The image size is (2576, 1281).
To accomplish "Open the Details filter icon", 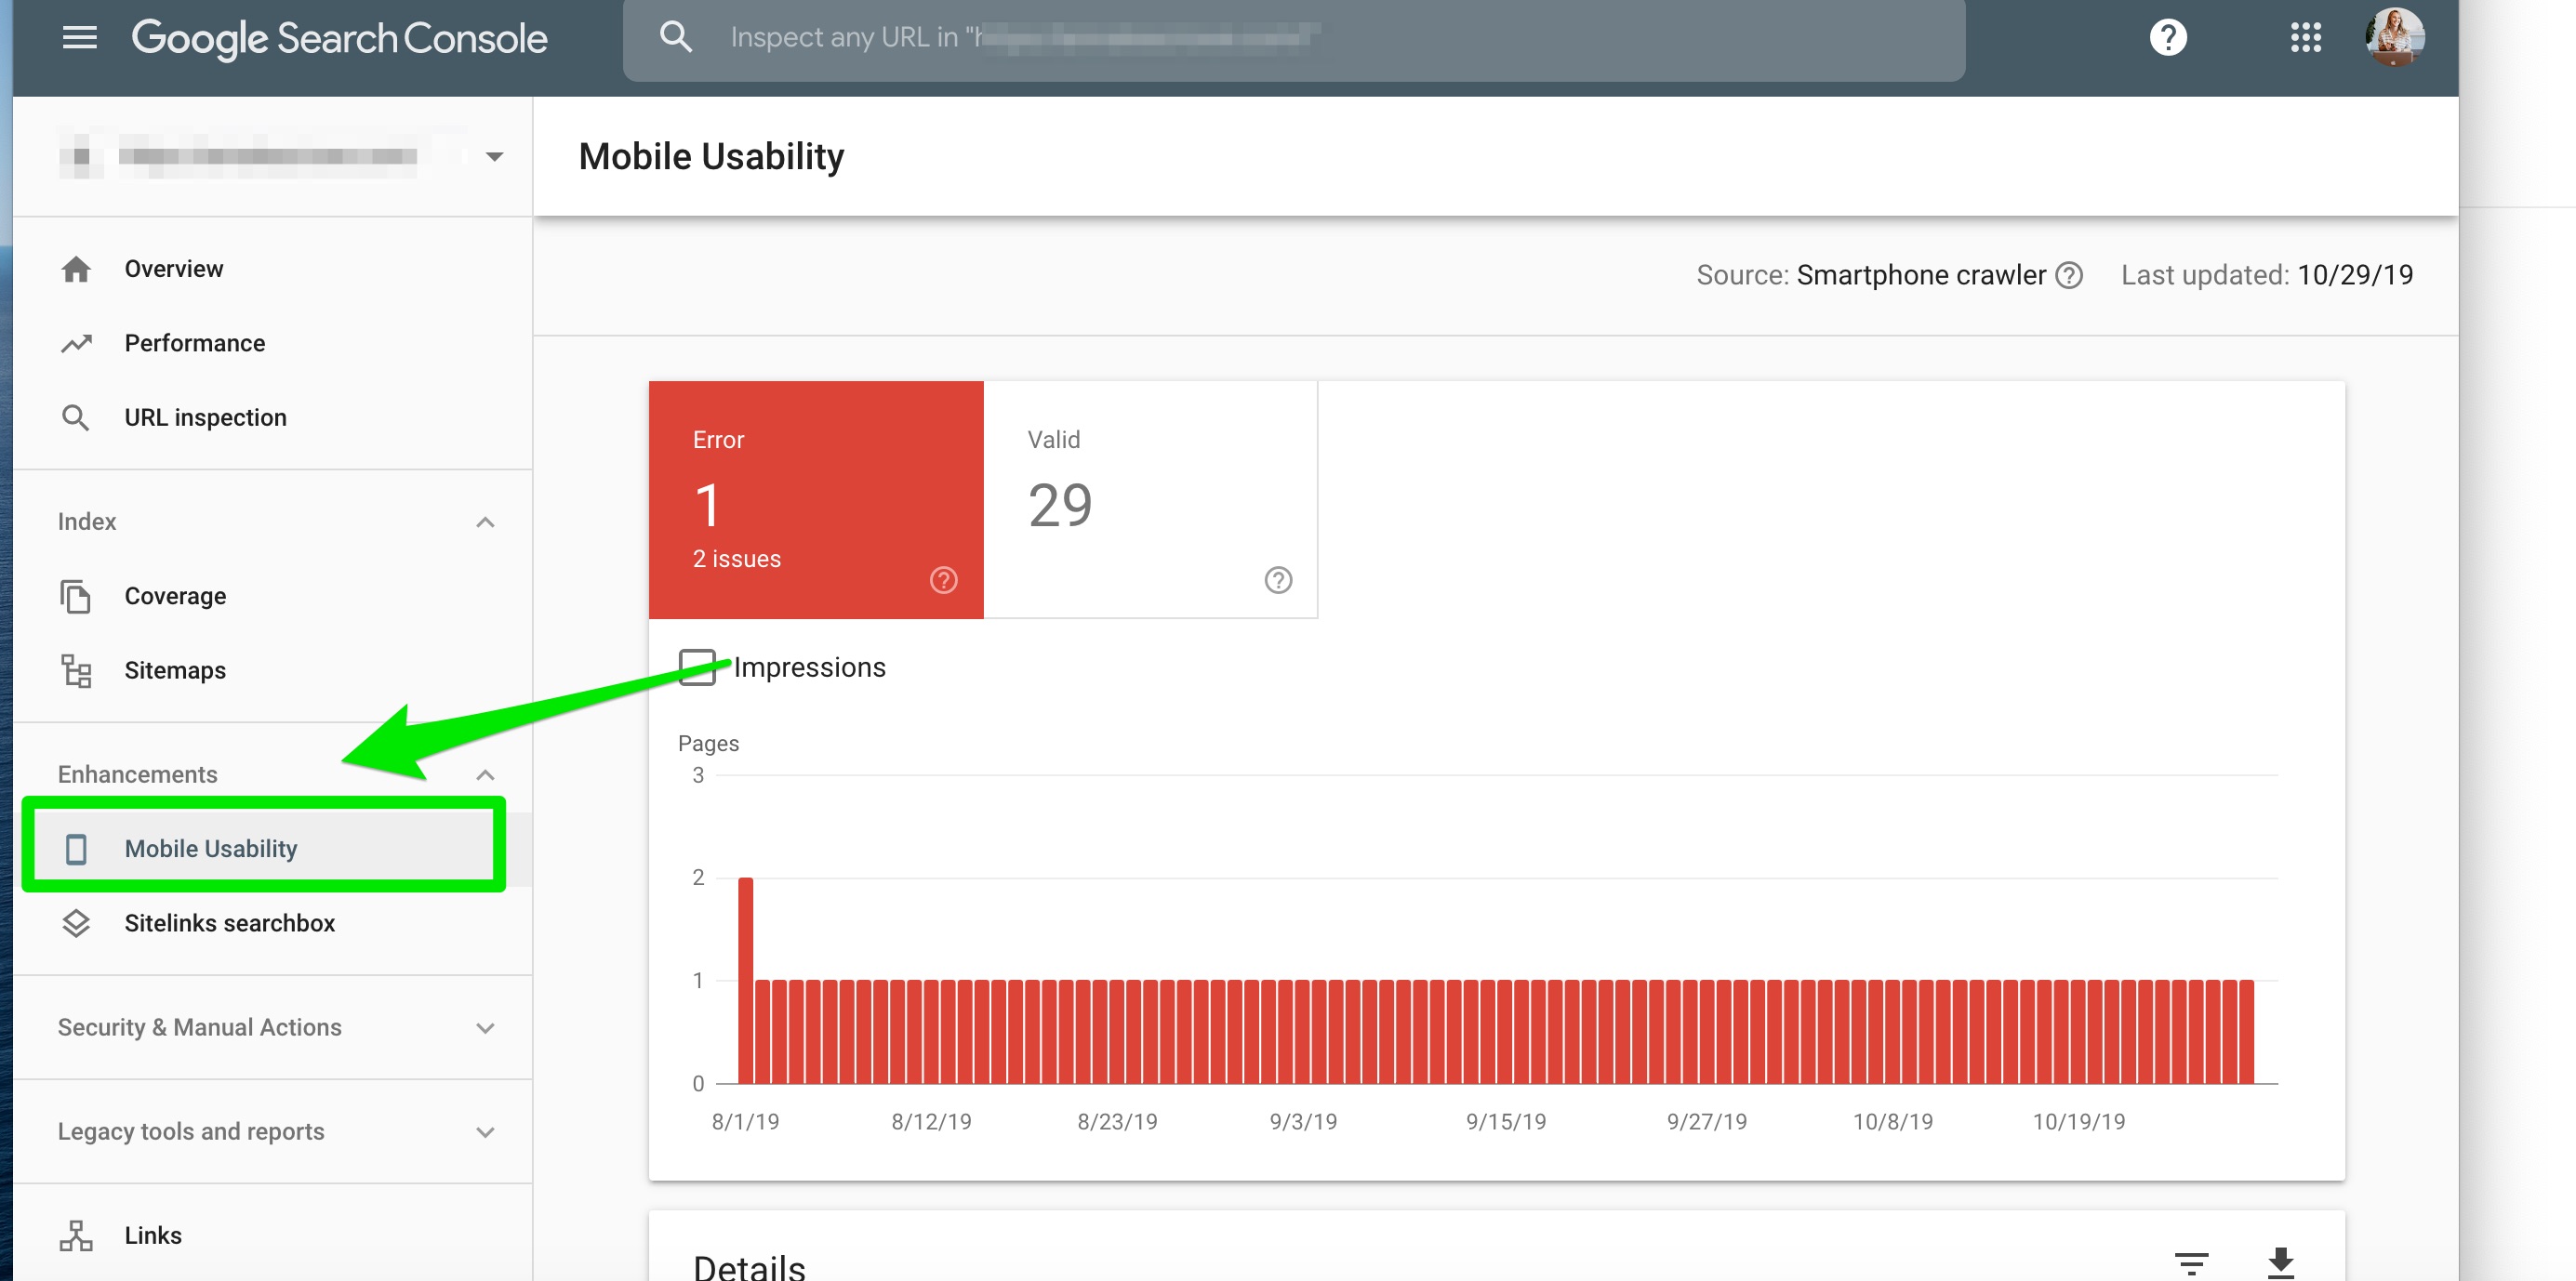I will (2191, 1263).
